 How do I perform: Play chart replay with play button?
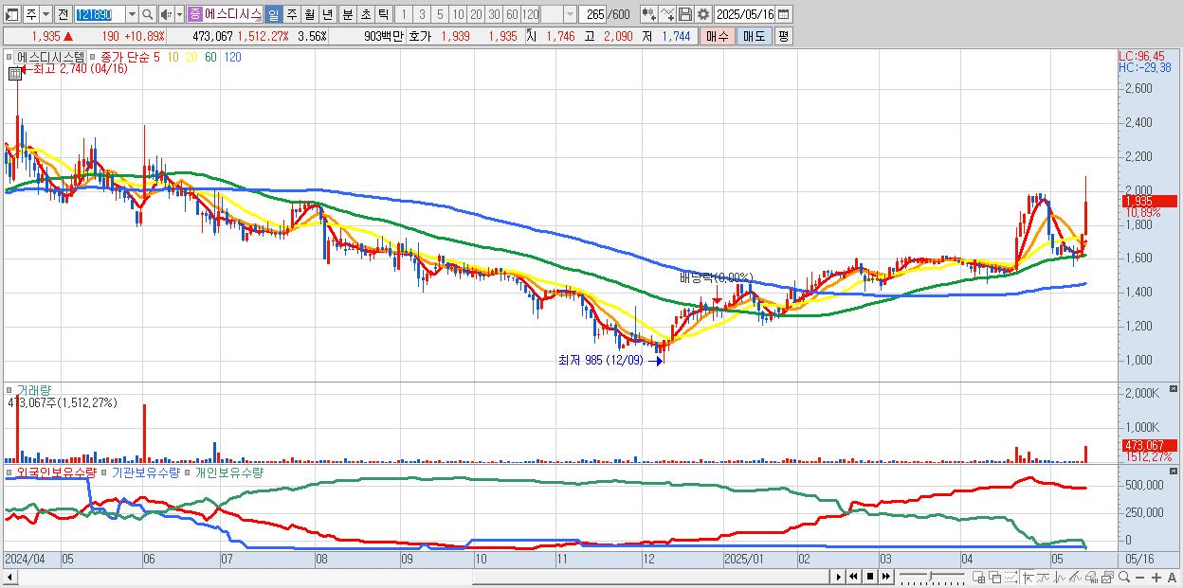pyautogui.click(x=838, y=577)
